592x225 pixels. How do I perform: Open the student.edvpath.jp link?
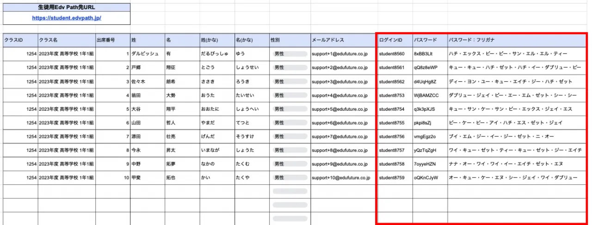(x=67, y=18)
